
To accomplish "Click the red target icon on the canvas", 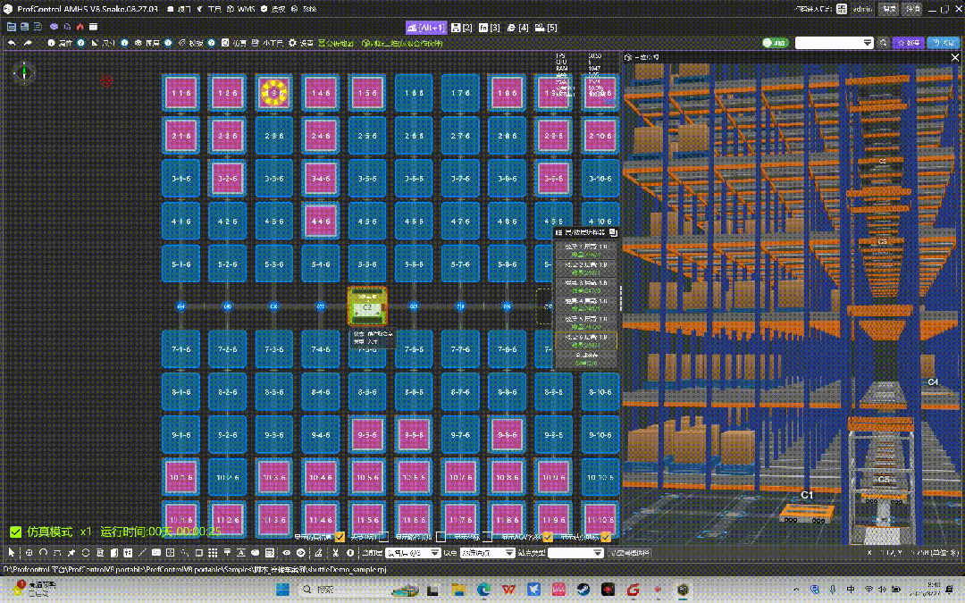I will point(106,80).
